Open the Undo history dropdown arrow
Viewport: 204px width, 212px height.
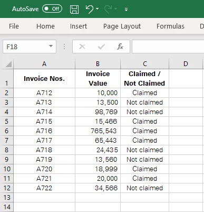(x=98, y=8)
